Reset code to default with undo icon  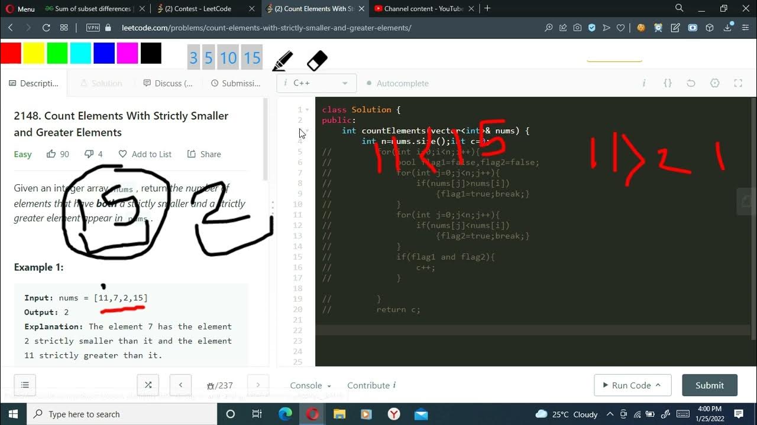point(691,83)
